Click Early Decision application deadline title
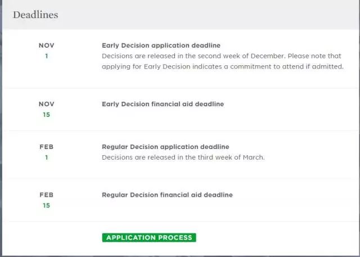The image size is (360, 257). (161, 46)
